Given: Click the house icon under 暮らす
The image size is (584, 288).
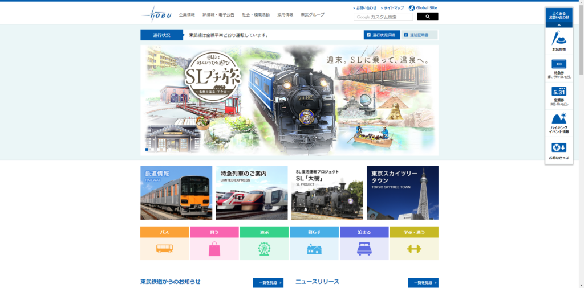Looking at the screenshot, I should 314,249.
